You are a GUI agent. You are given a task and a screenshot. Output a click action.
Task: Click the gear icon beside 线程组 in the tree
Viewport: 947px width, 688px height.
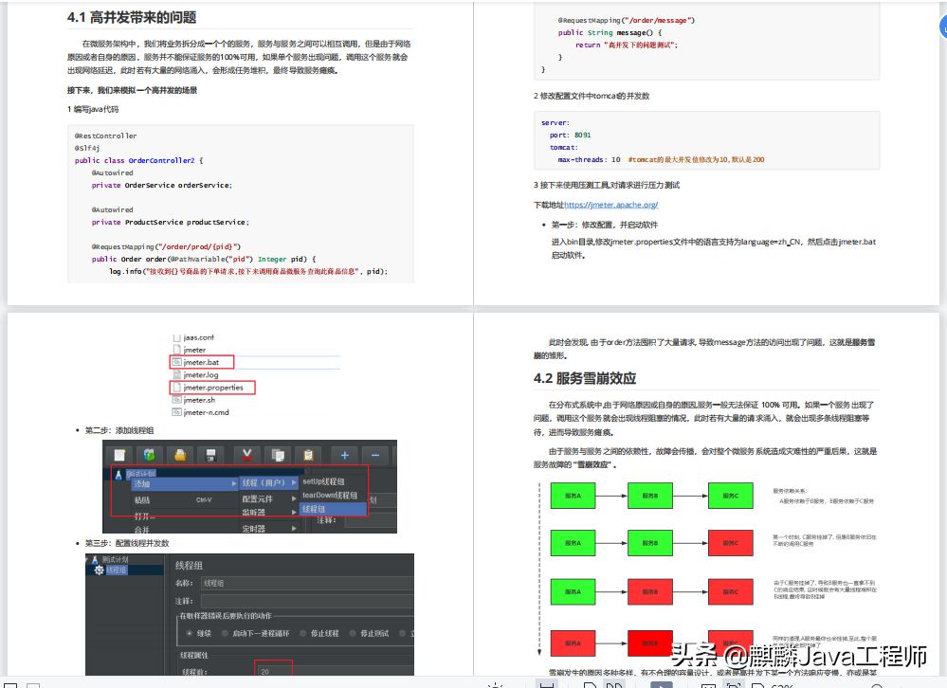[99, 570]
